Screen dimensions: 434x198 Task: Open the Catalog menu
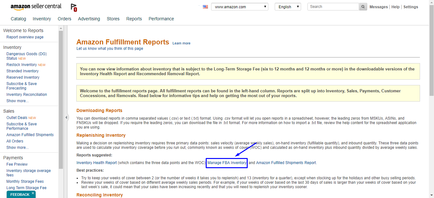[x=18, y=19]
